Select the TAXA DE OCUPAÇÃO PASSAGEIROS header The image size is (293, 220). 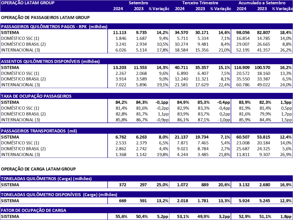(x=36, y=96)
